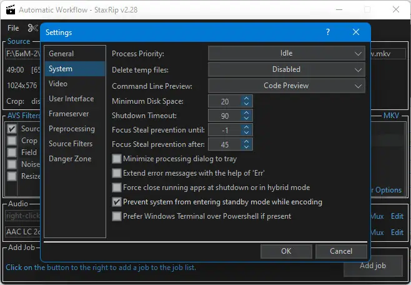Expand the Delete temp files dropdown
Screen dimensions: 411x285
point(286,69)
